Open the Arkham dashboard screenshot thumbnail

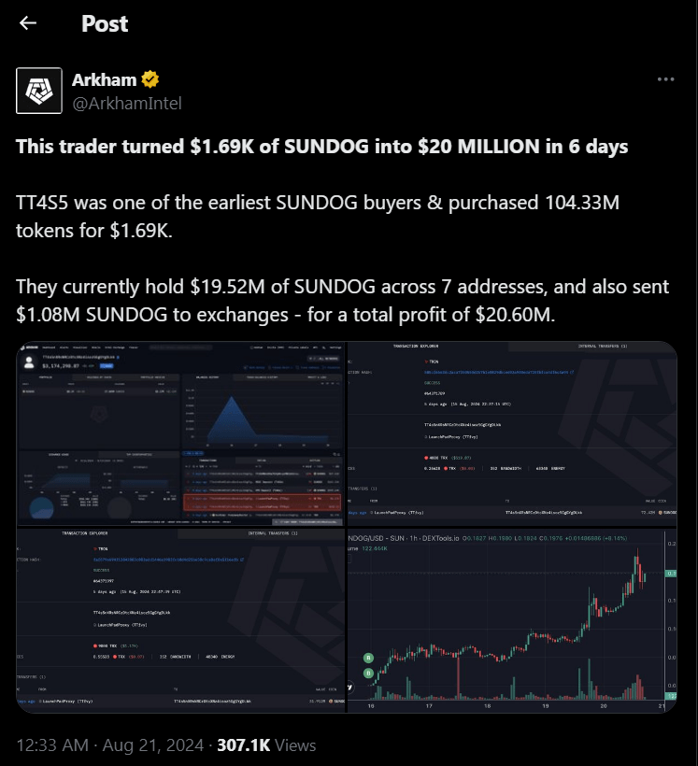(x=180, y=433)
